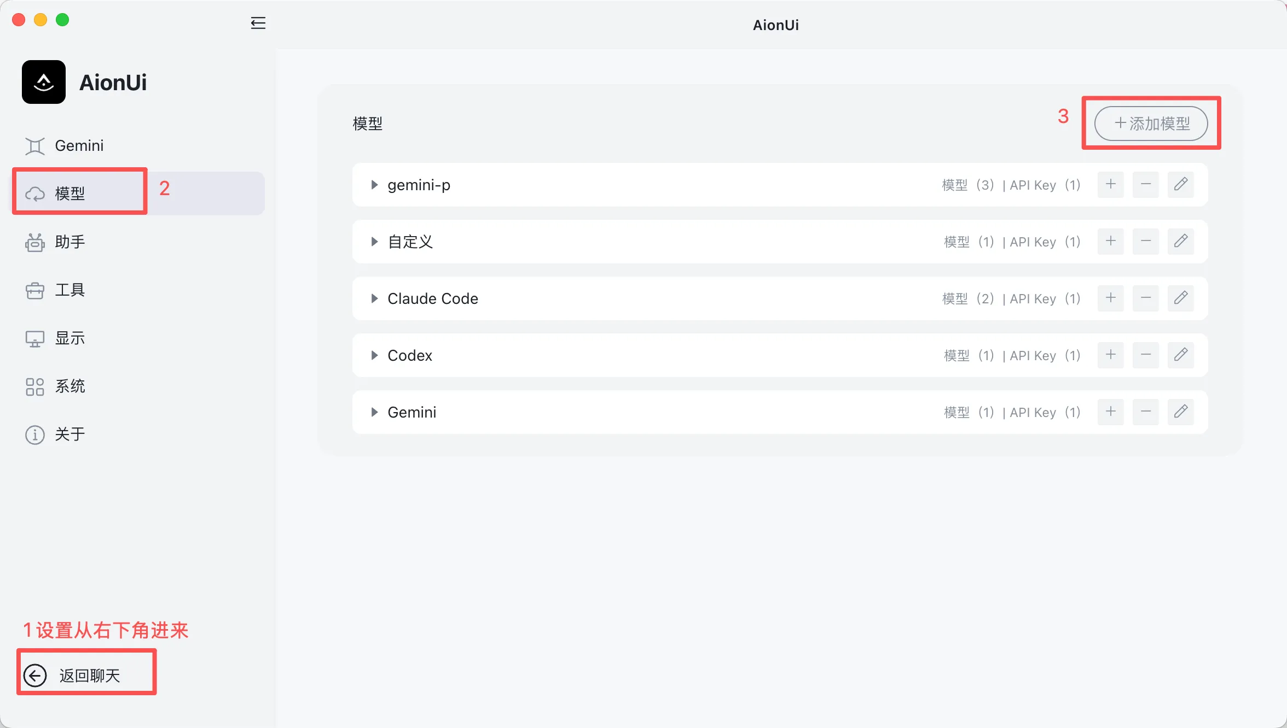Switch to the 显示 settings page
The width and height of the screenshot is (1287, 728).
point(70,338)
